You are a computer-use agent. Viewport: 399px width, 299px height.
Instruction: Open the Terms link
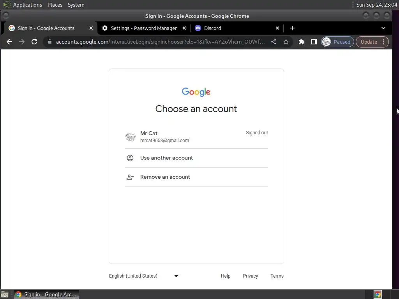(277, 276)
